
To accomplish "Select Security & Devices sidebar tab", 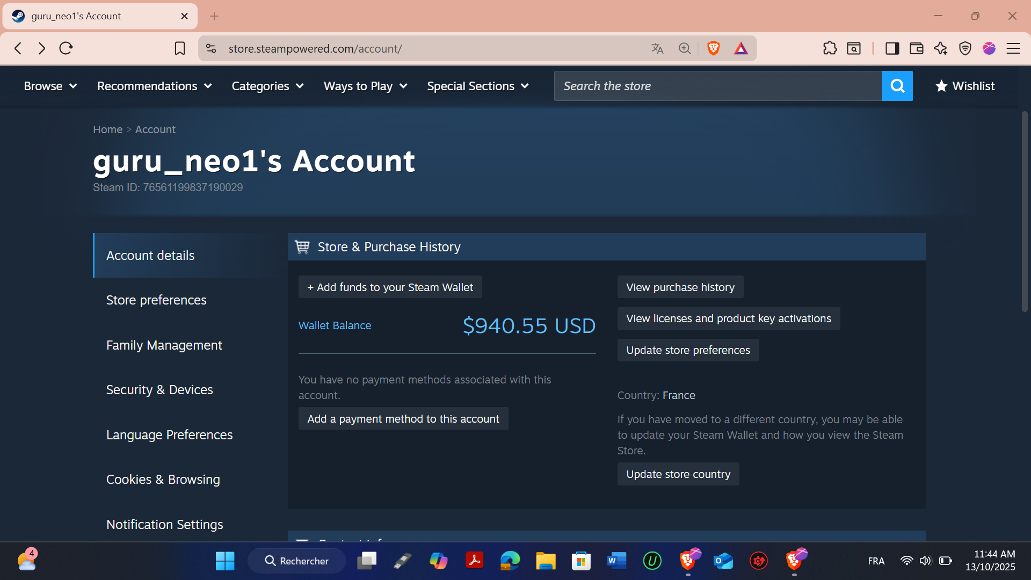I will click(159, 390).
